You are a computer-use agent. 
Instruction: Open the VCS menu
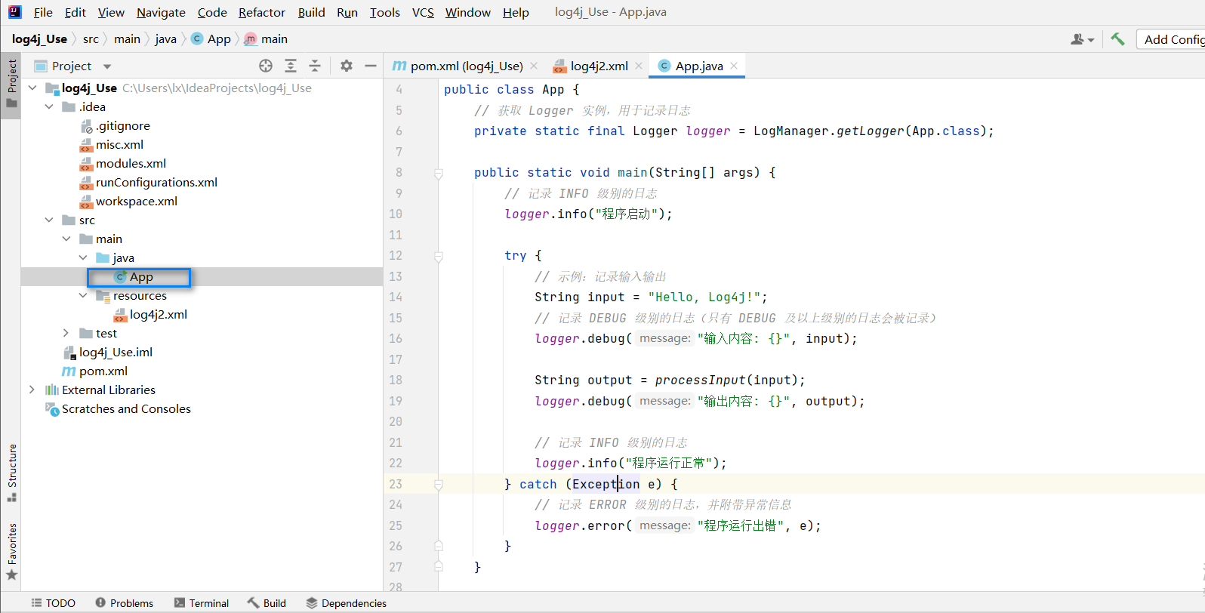pos(423,12)
